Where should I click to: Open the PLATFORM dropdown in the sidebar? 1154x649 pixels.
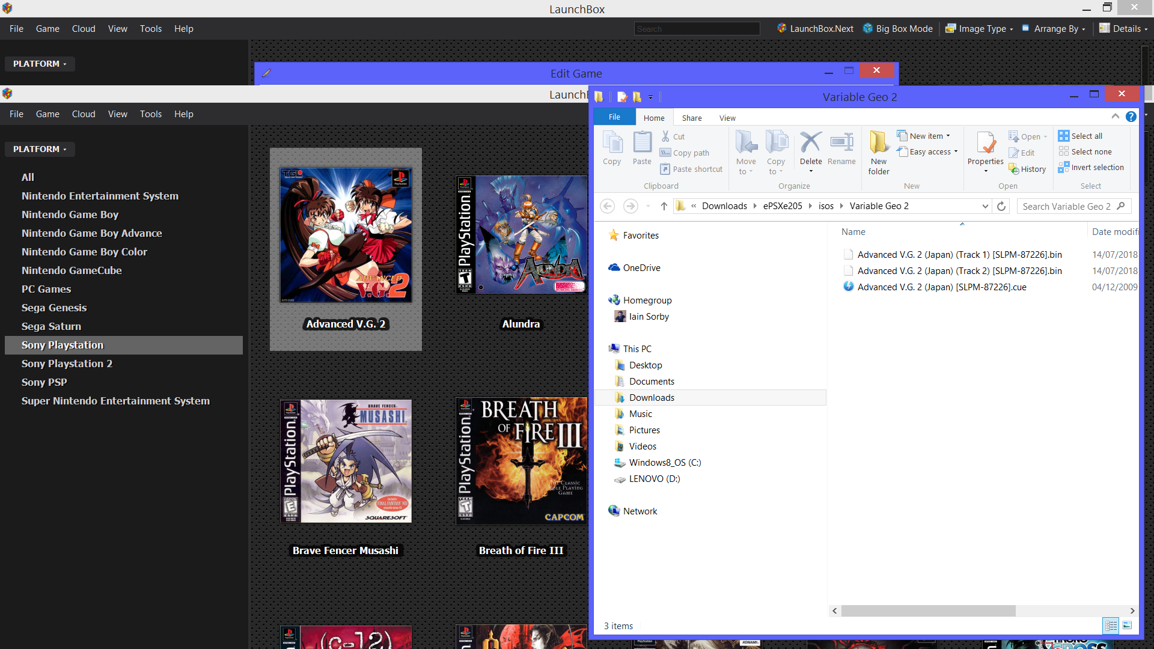tap(40, 149)
